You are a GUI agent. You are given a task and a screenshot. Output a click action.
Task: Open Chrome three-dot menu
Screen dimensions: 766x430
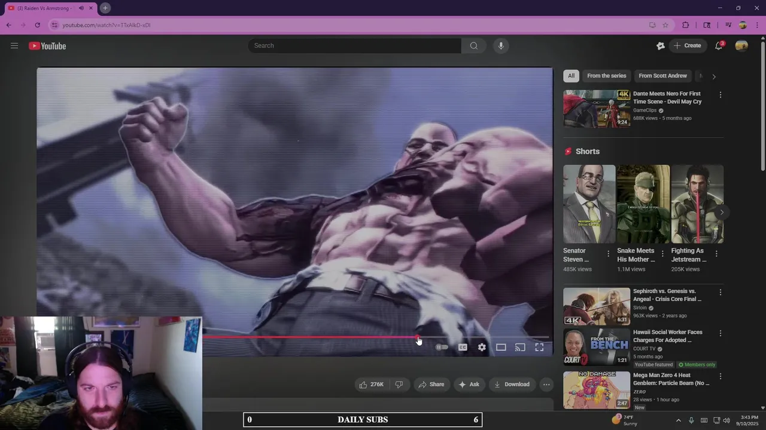point(757,25)
